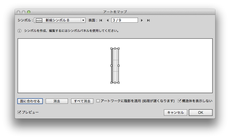Click 面に合わせる button

coord(30,101)
